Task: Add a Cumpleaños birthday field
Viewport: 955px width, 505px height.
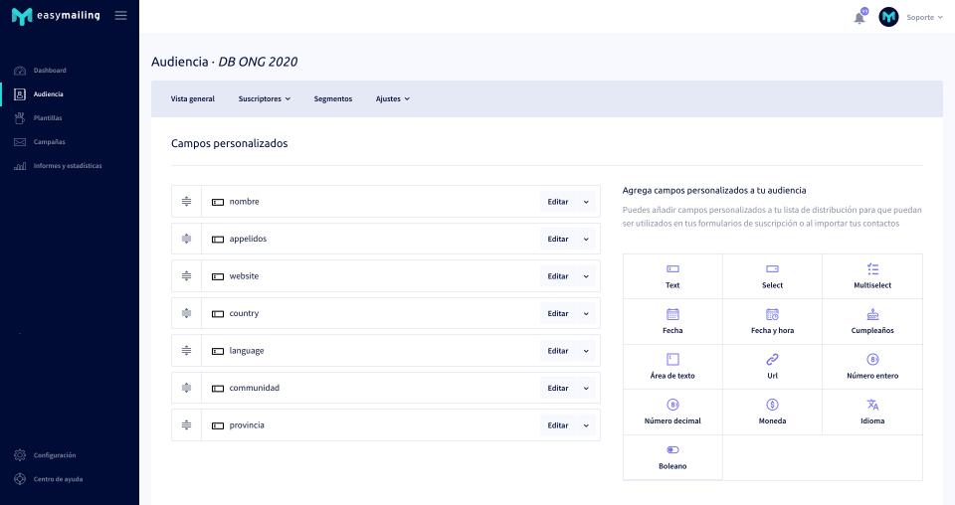Action: [872, 320]
